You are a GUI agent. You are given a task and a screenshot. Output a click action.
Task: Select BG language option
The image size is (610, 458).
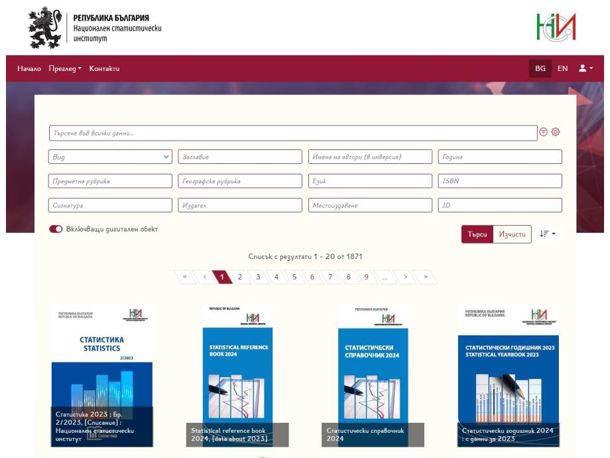[540, 68]
